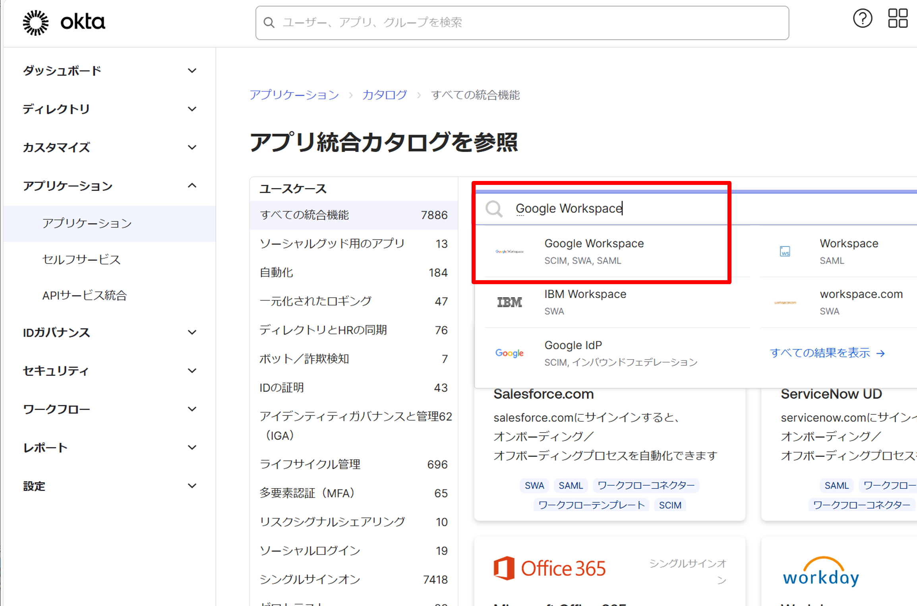This screenshot has height=606, width=917.
Task: Focus the top user/app/group search field
Action: pyautogui.click(x=522, y=23)
